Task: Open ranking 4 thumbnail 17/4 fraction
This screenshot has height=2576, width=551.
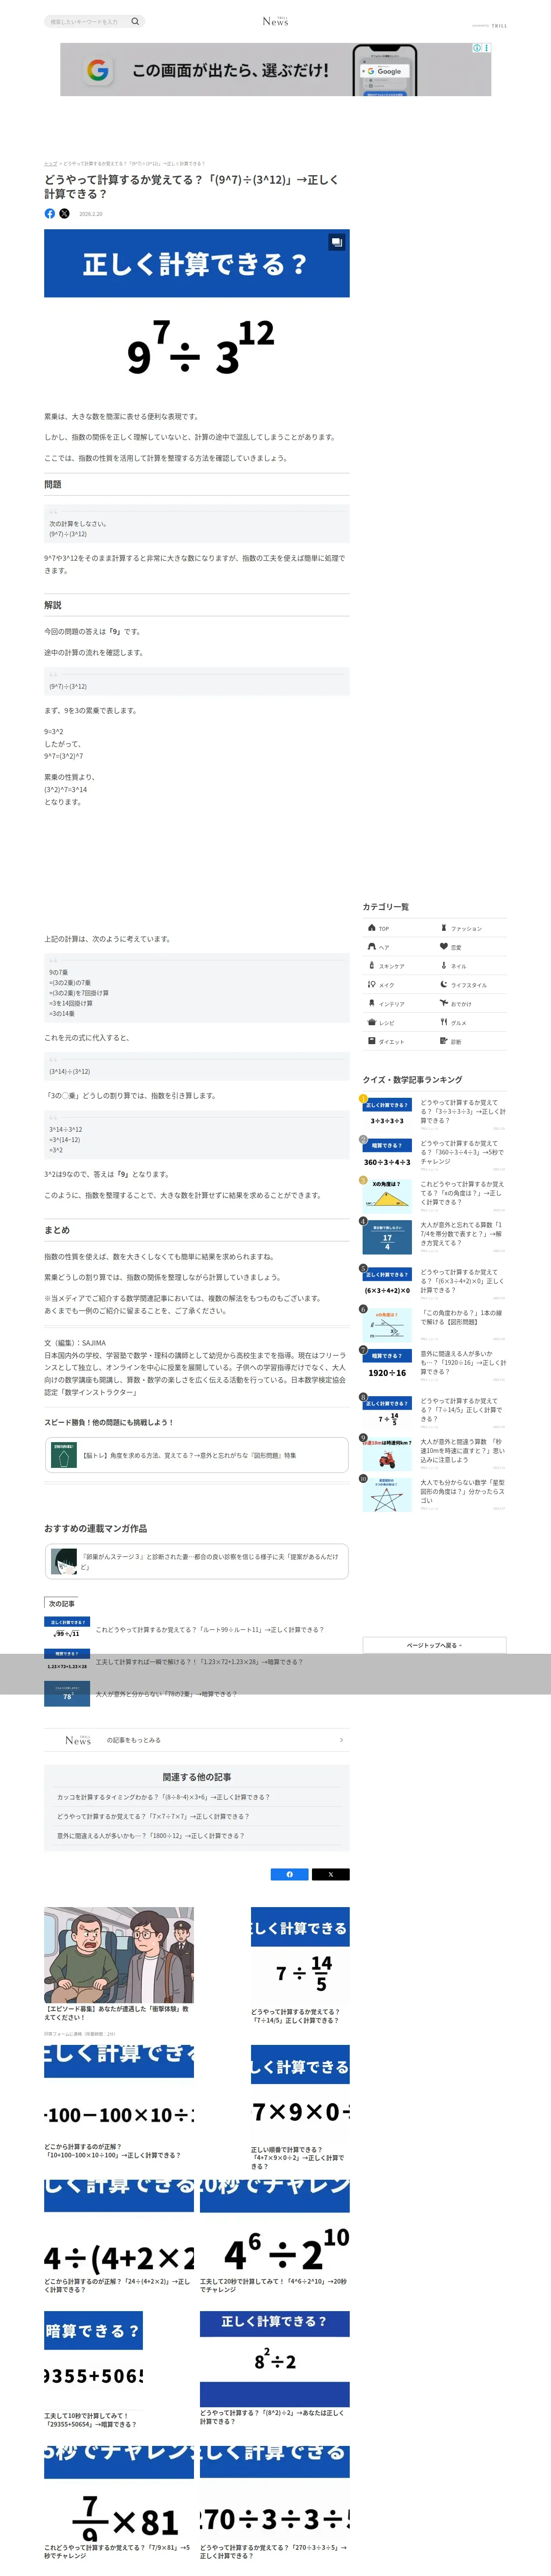Action: pos(387,1237)
